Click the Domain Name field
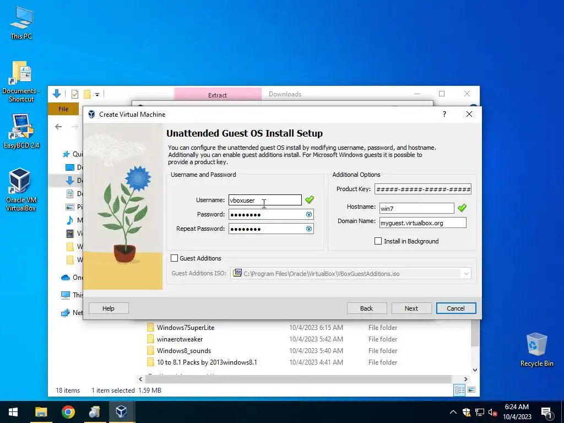The image size is (564, 423). (x=422, y=223)
